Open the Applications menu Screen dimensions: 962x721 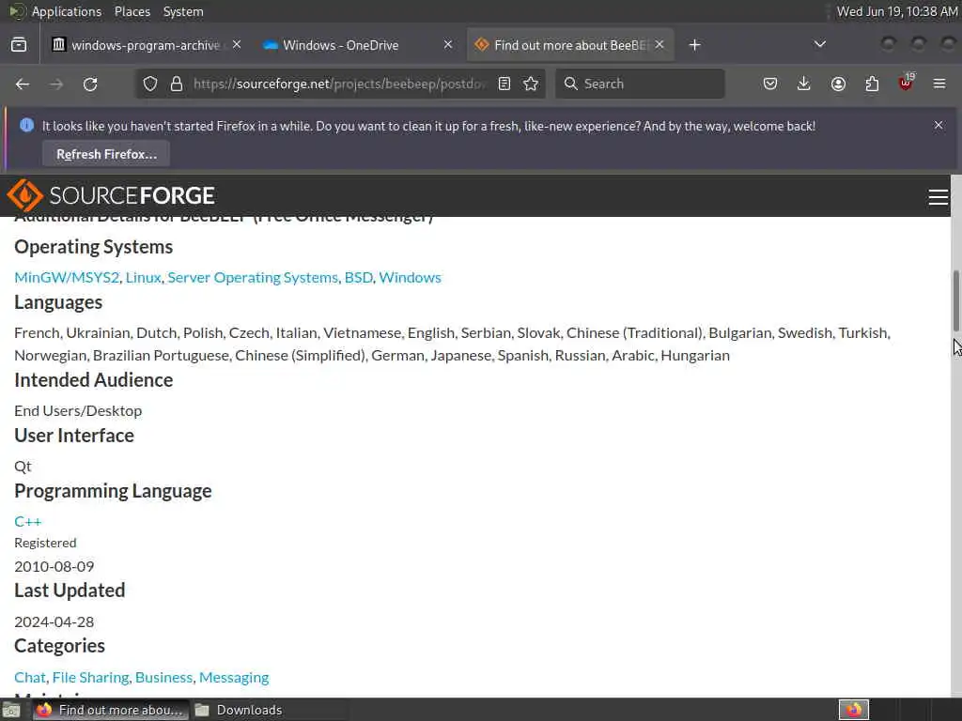[67, 11]
